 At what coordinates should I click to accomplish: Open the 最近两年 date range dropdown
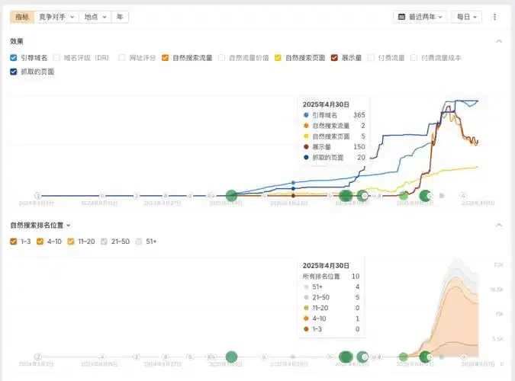[x=420, y=17]
